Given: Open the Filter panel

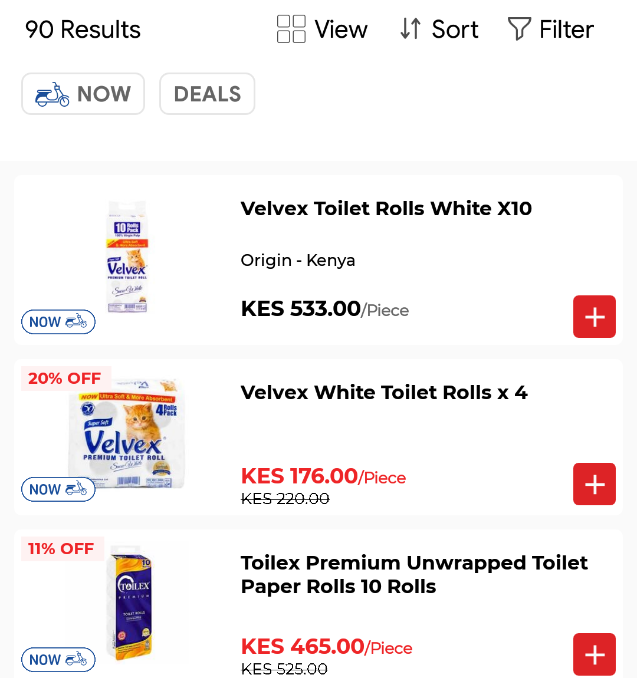Looking at the screenshot, I should [x=551, y=29].
